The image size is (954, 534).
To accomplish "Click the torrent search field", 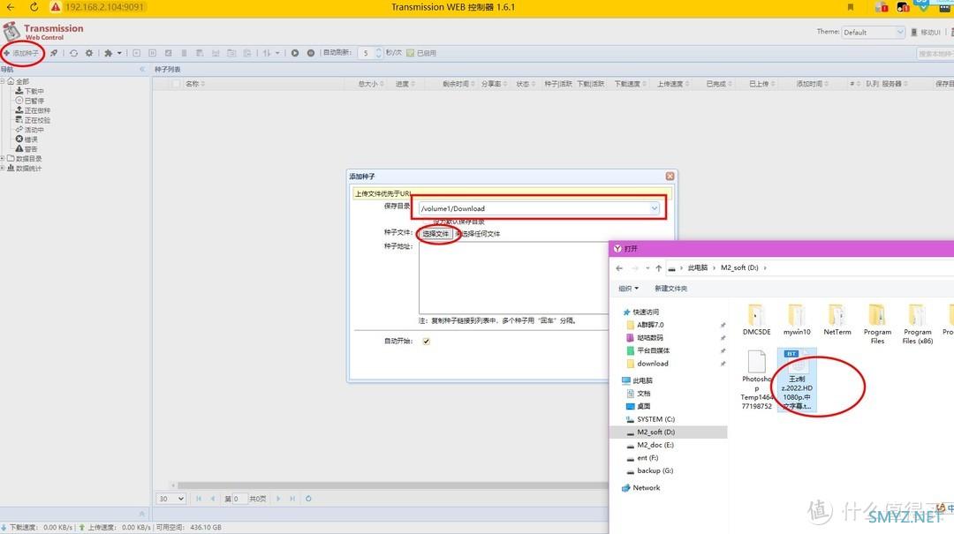I will [x=935, y=54].
